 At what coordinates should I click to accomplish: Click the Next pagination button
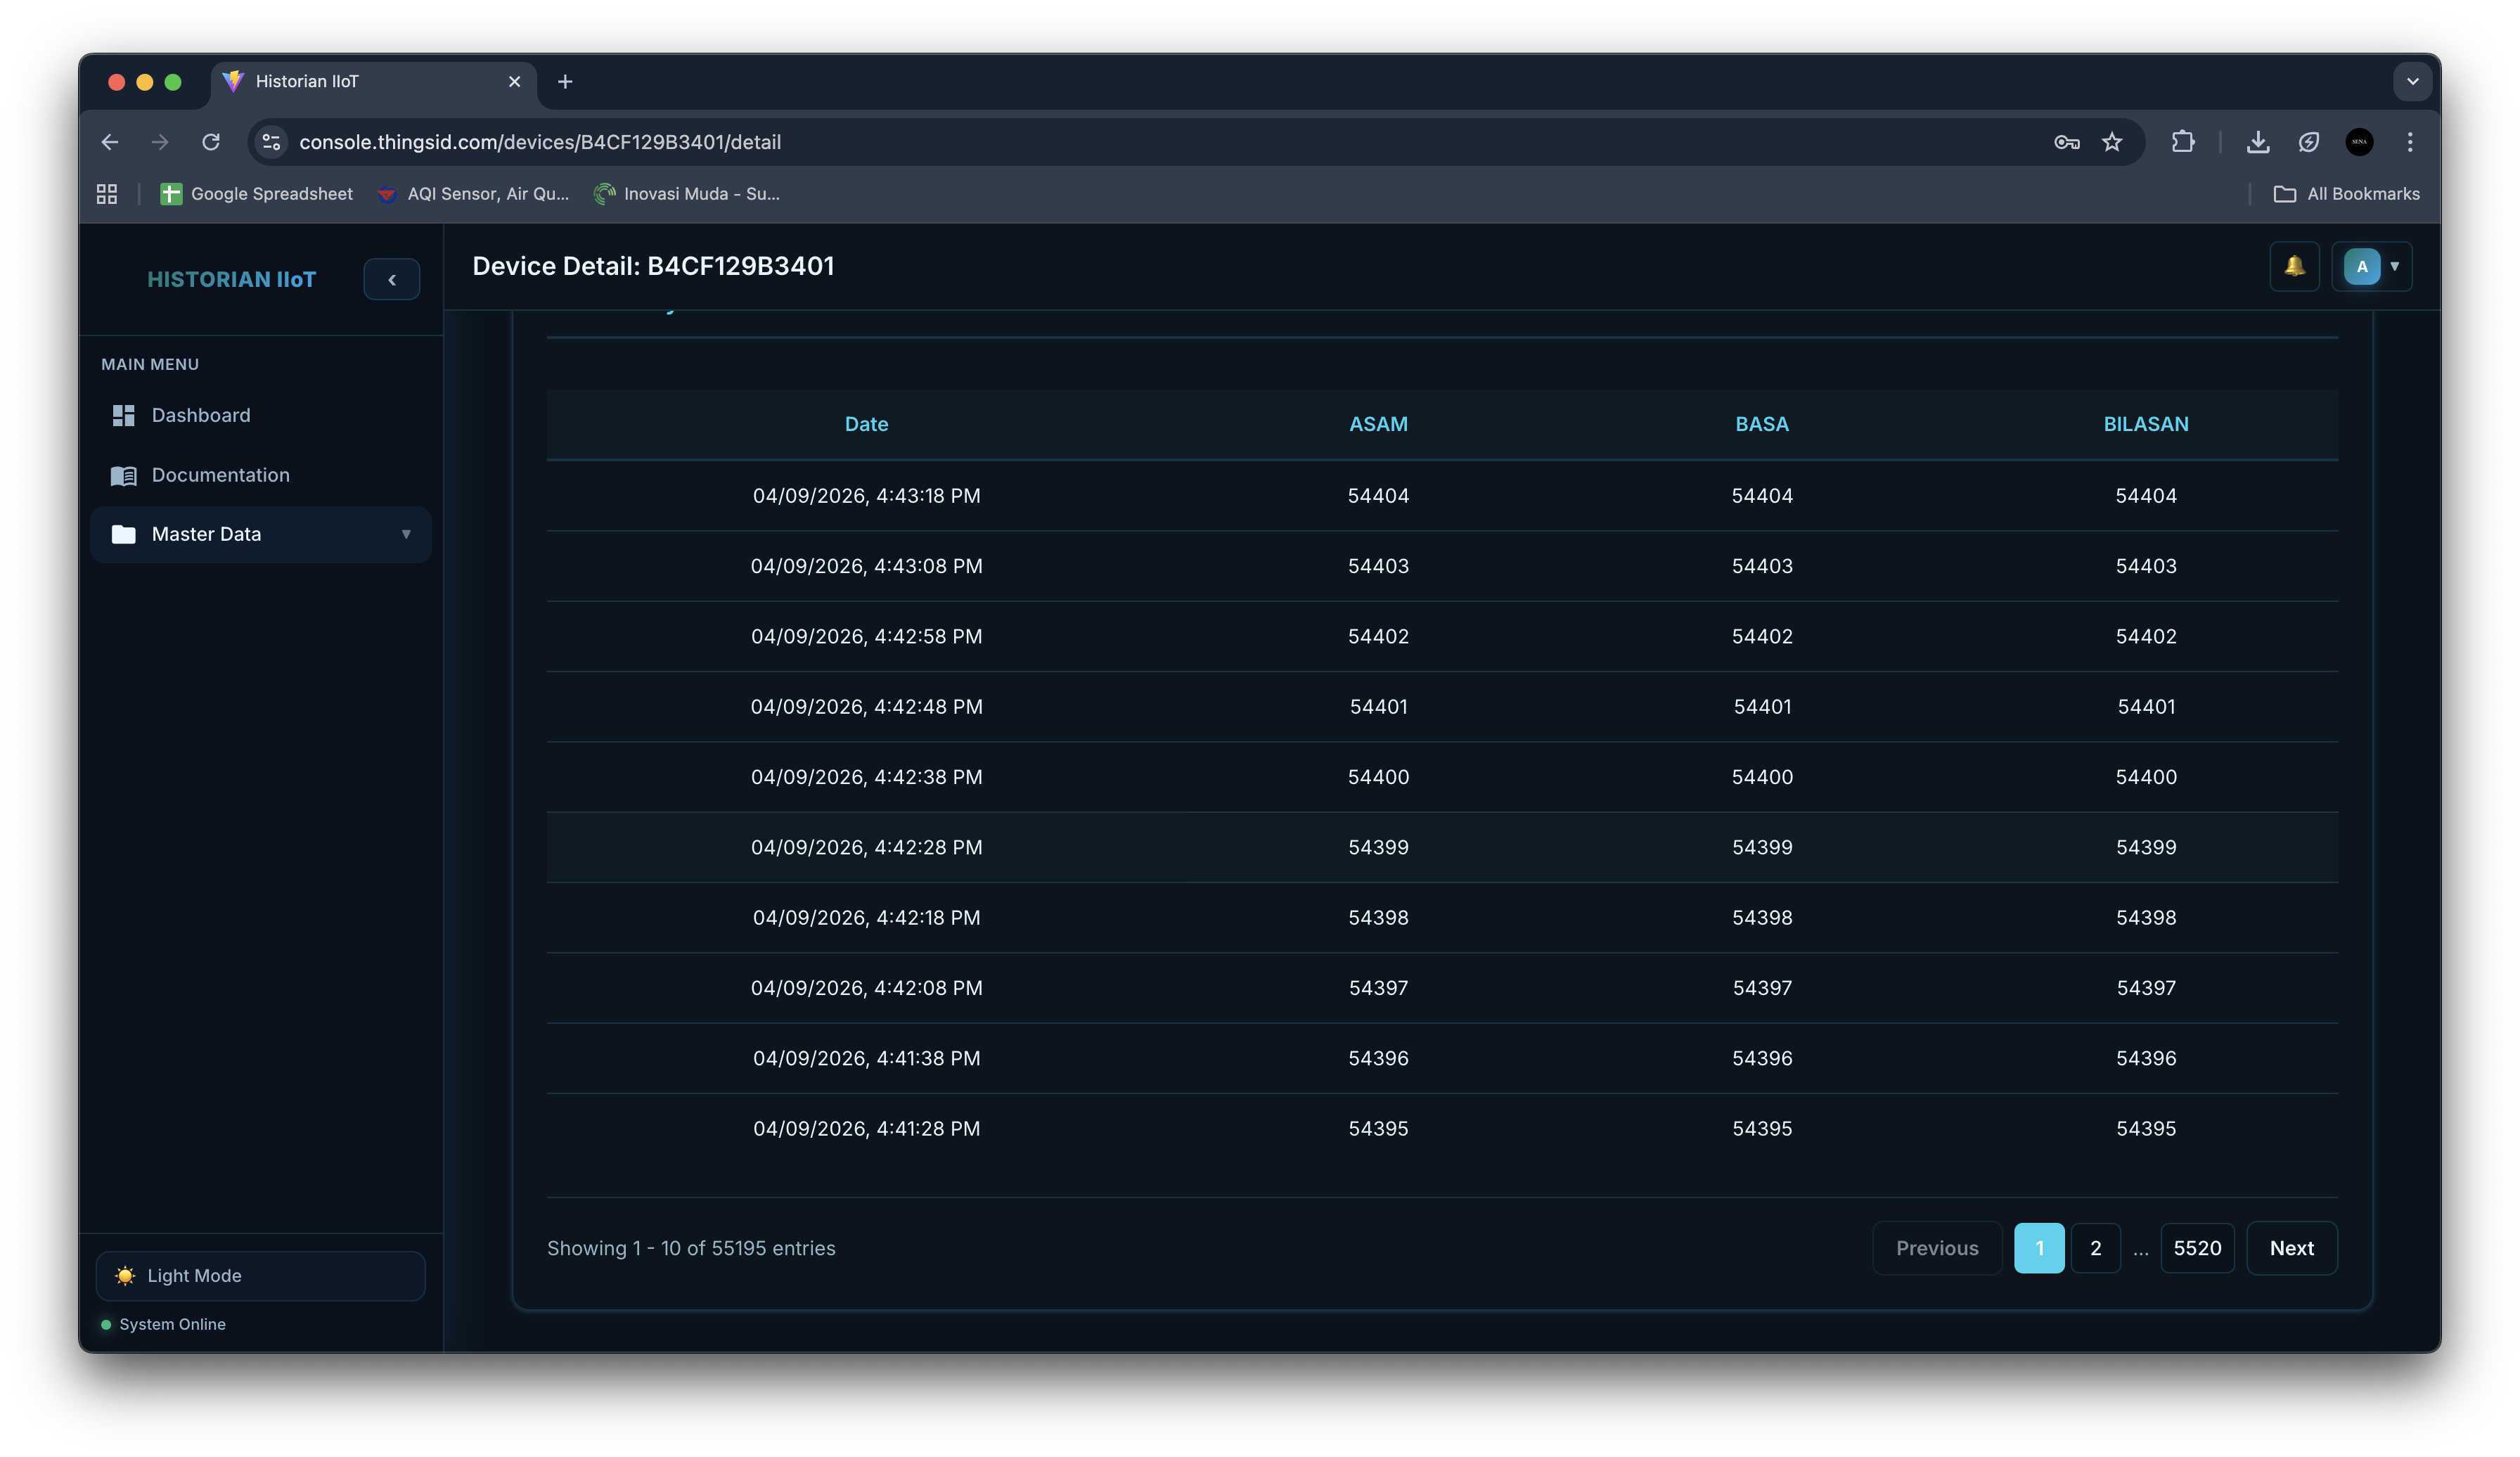tap(2292, 1247)
